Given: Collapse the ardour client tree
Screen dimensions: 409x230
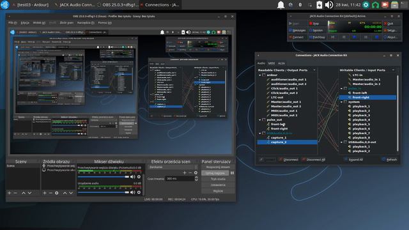Looking at the screenshot, I should pos(260,75).
